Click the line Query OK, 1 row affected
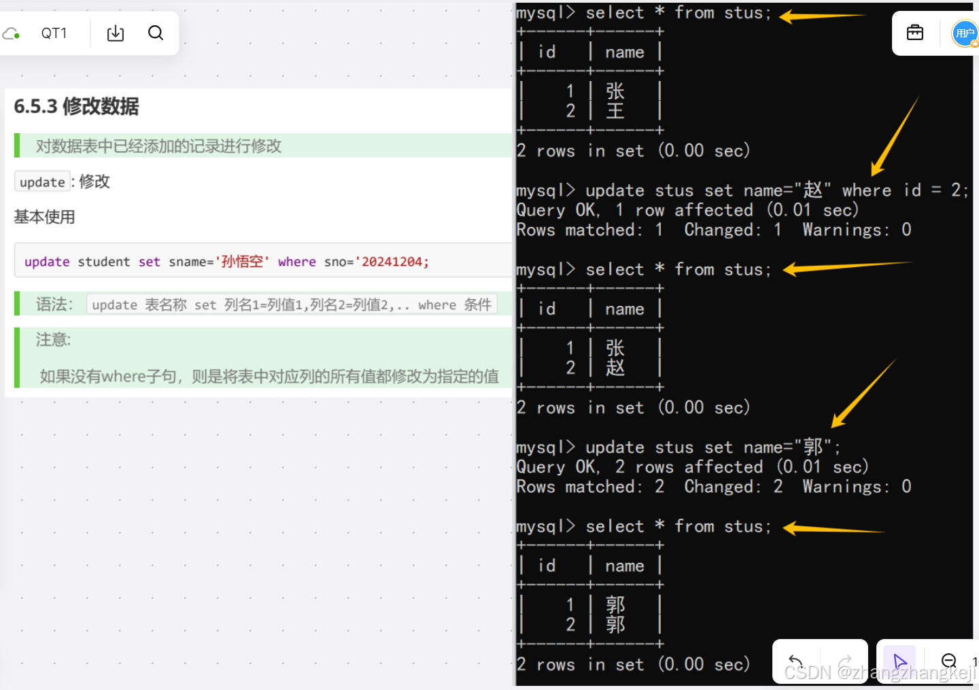This screenshot has width=979, height=690. click(687, 210)
